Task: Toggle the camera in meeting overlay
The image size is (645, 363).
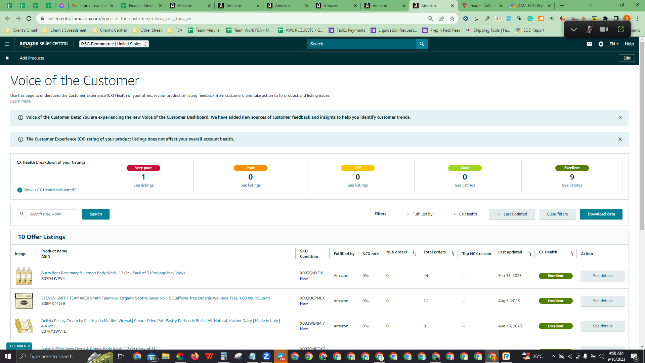Action: pos(604,30)
